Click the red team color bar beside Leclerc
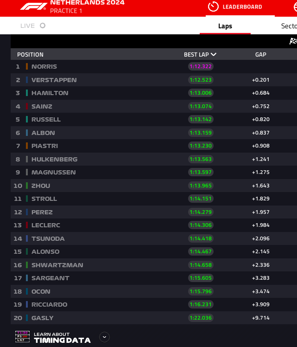This screenshot has height=347, width=297. tap(27, 225)
